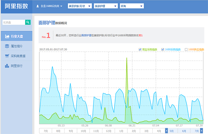Select 4月 on the month timeline

click(x=159, y=131)
